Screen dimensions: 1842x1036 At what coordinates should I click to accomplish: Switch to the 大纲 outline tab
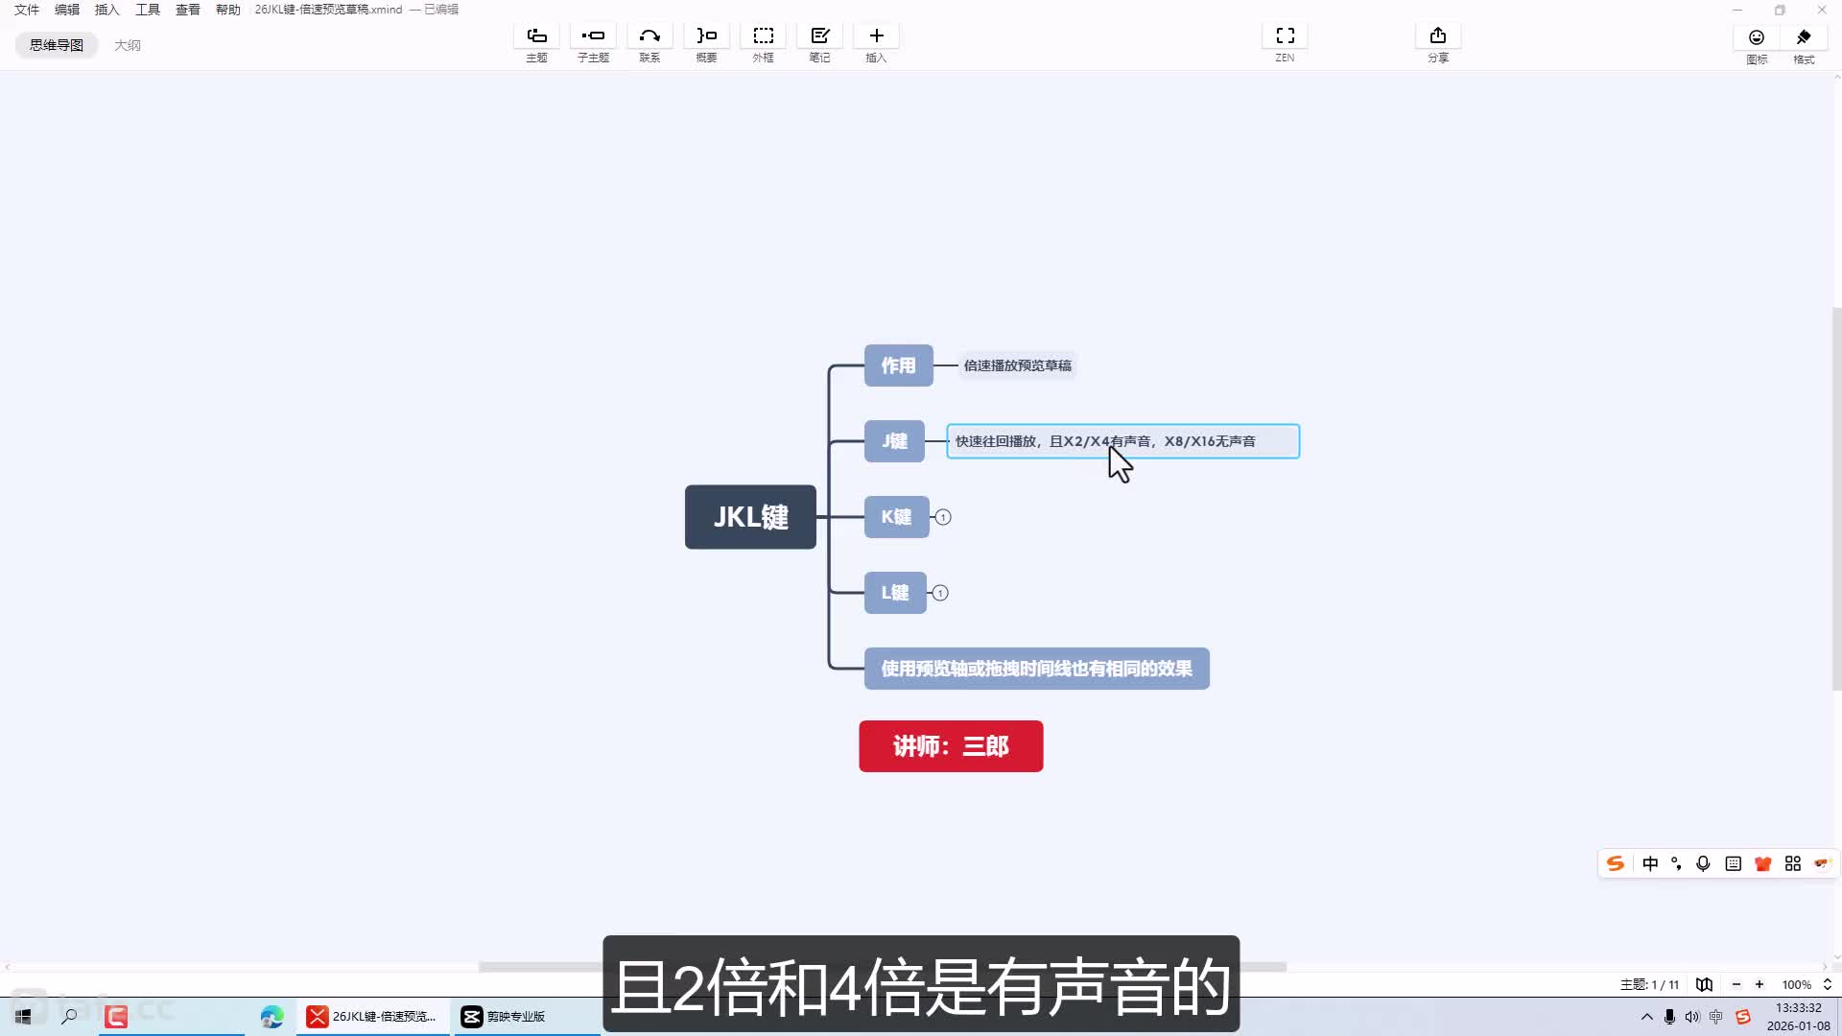tap(128, 45)
